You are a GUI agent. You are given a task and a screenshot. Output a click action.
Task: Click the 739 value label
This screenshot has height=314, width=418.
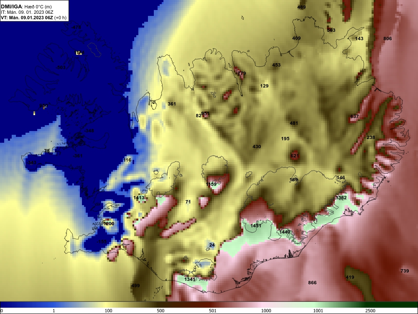point(405,271)
